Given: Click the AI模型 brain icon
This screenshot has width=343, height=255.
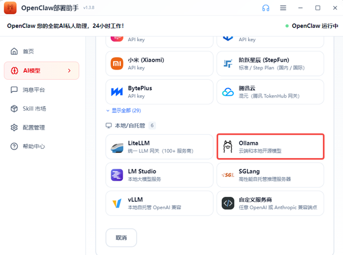Looking at the screenshot, I should [x=14, y=71].
